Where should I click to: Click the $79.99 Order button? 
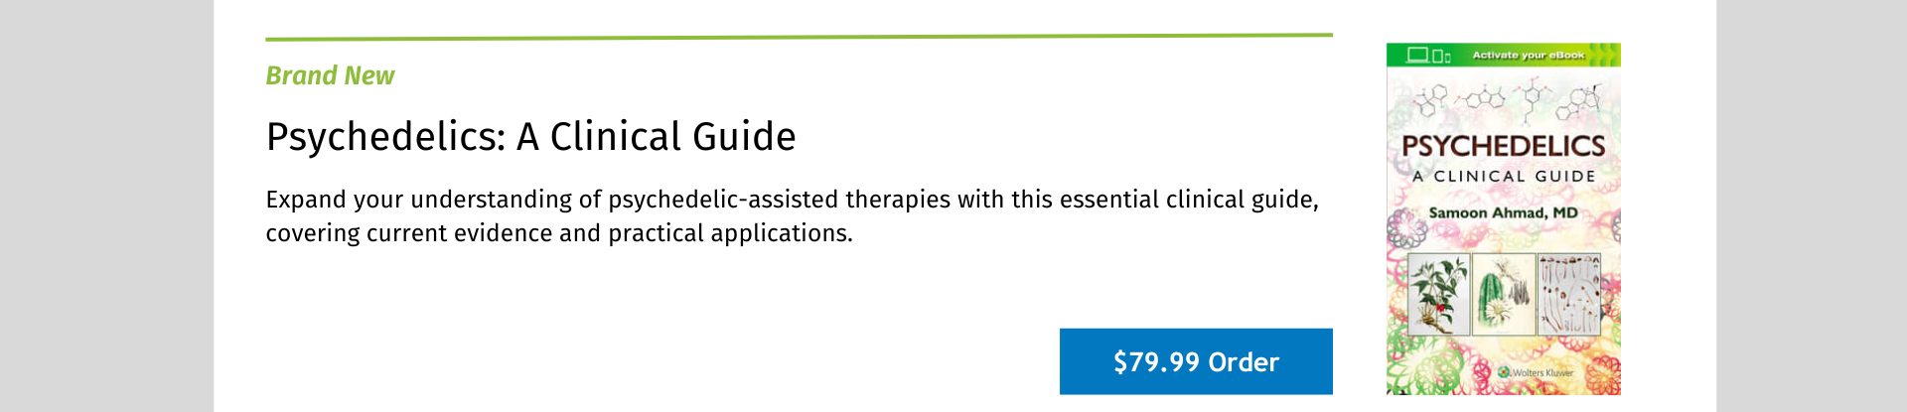1195,361
